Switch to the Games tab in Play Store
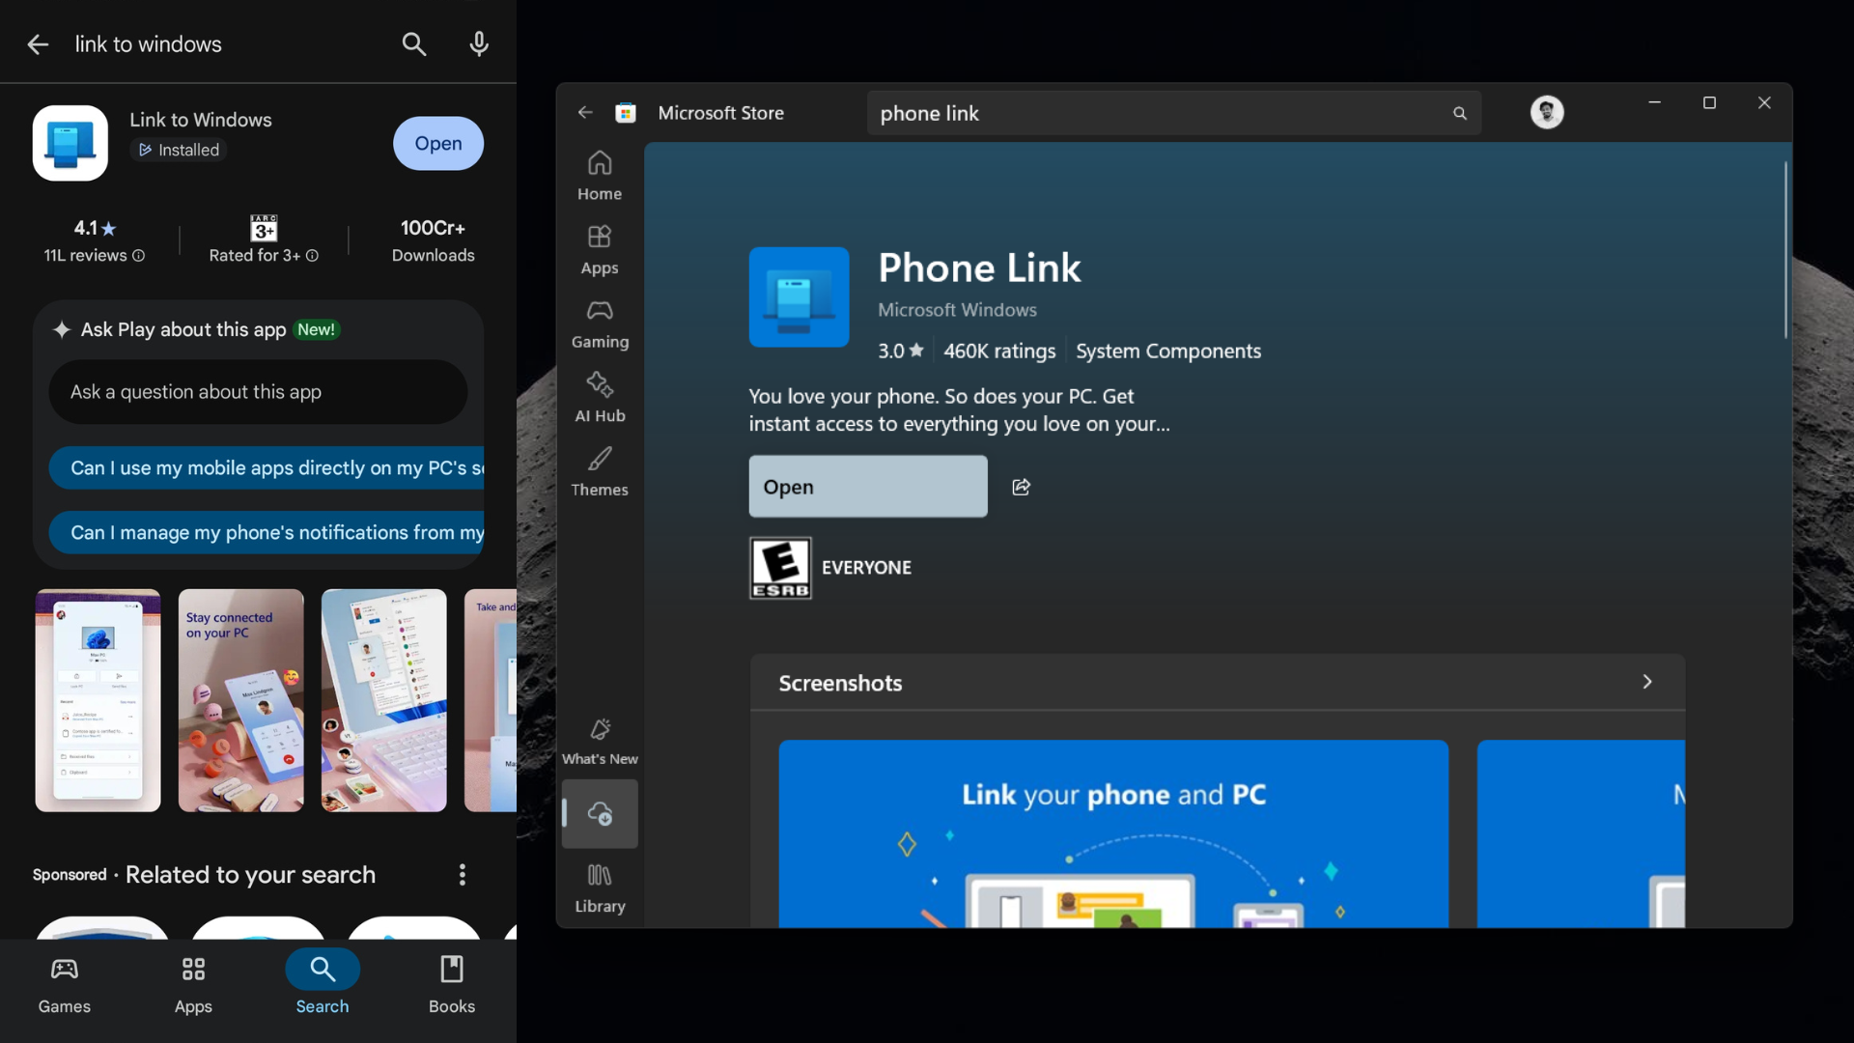 (x=64, y=981)
